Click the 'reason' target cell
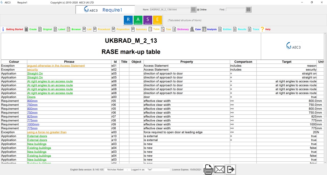 coord(287,66)
